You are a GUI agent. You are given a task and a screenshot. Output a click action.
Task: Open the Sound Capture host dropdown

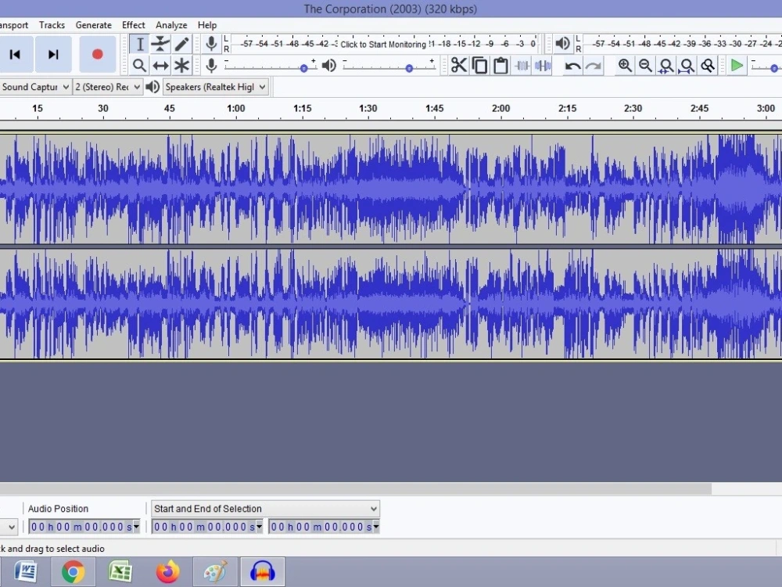click(x=35, y=87)
